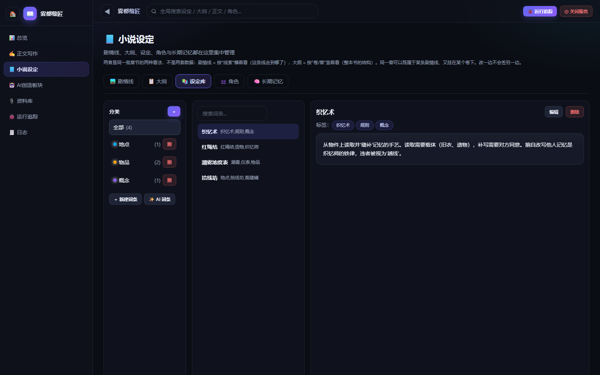The height and width of the screenshot is (375, 600).
Task: Select the 潮雾浓度表 entry
Action: click(248, 162)
